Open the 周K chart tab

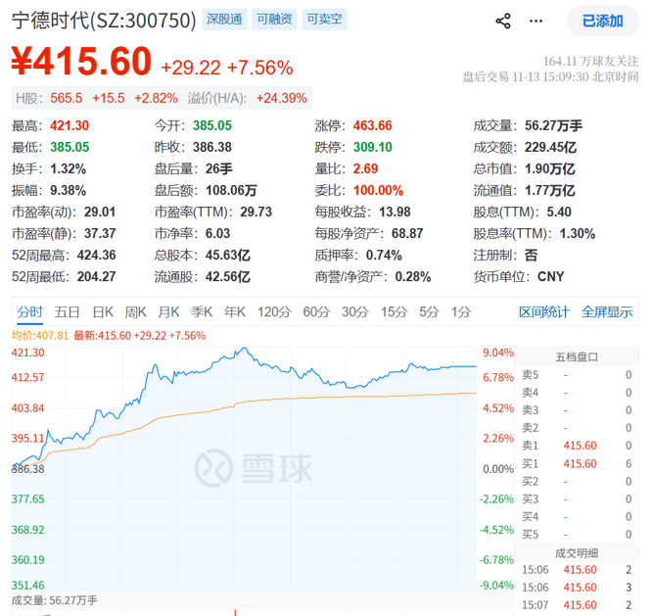pos(136,311)
